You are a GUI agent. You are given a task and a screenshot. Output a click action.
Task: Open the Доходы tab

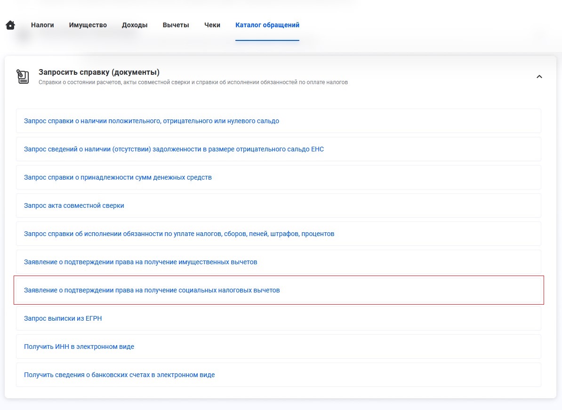(x=135, y=25)
